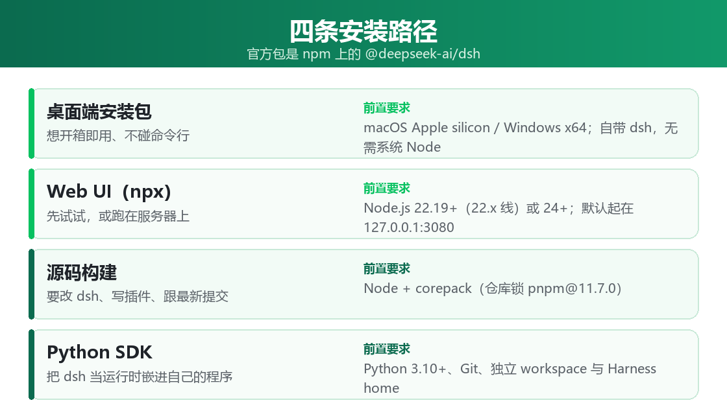Click 前置要求 label in desktop installer card
Image resolution: width=727 pixels, height=420 pixels.
tap(387, 108)
